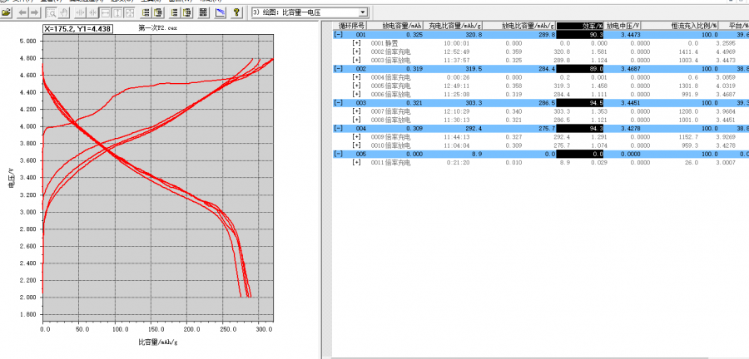Expand step 0011 倍率充电
Viewport: 749px width, 359px height.
coord(356,162)
